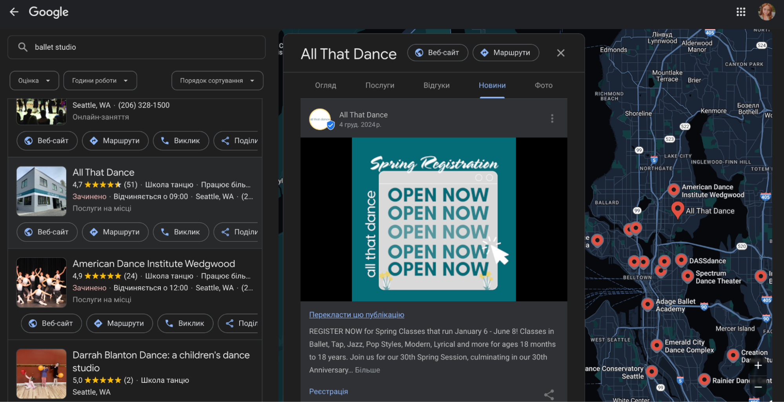Open the Реєстрація link
This screenshot has height=402, width=784.
click(328, 391)
